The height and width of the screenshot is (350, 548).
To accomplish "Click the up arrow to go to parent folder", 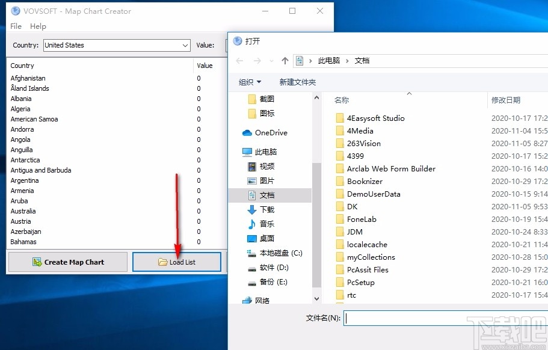I will (285, 60).
